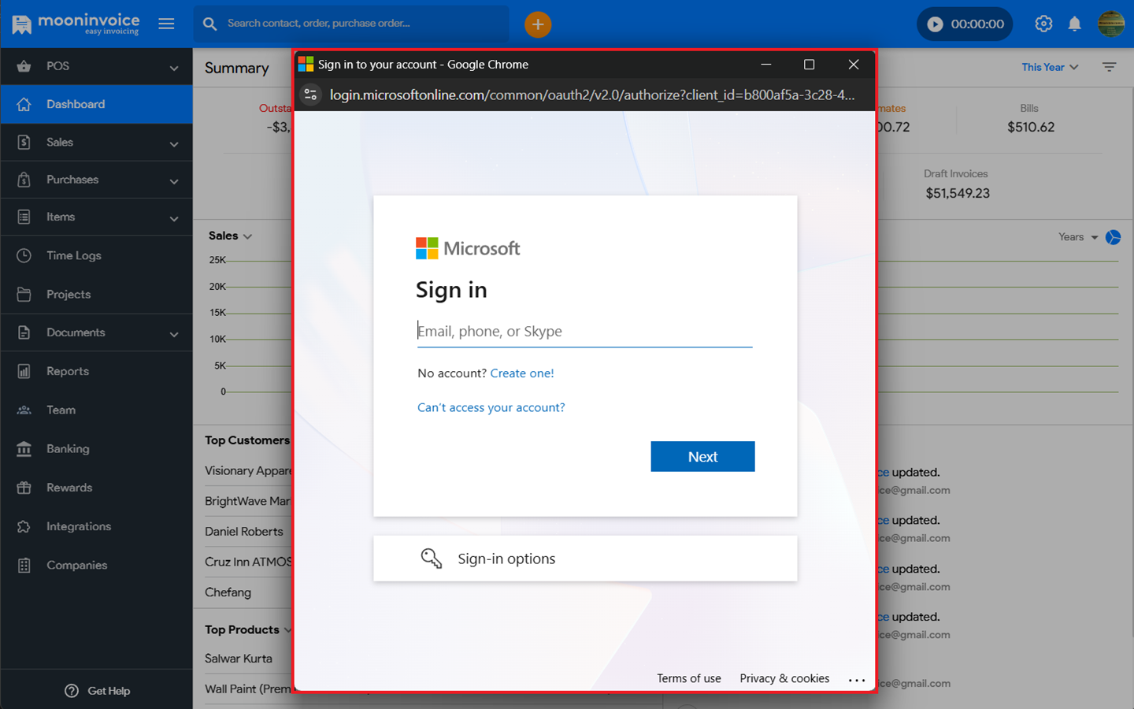
Task: Open the notifications bell
Action: coord(1074,24)
